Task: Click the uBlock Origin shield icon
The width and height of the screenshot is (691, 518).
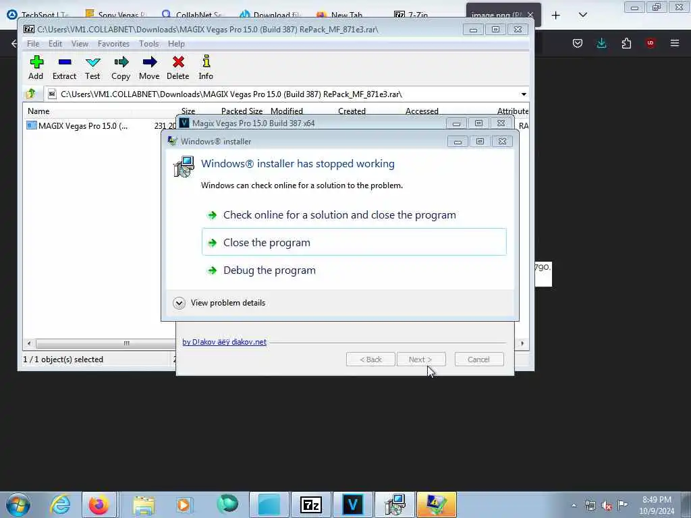Action: (x=650, y=42)
